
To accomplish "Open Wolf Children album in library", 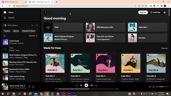I will pyautogui.click(x=20, y=56).
